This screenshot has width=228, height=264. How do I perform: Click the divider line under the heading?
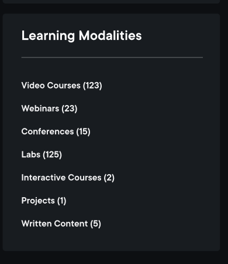[112, 57]
